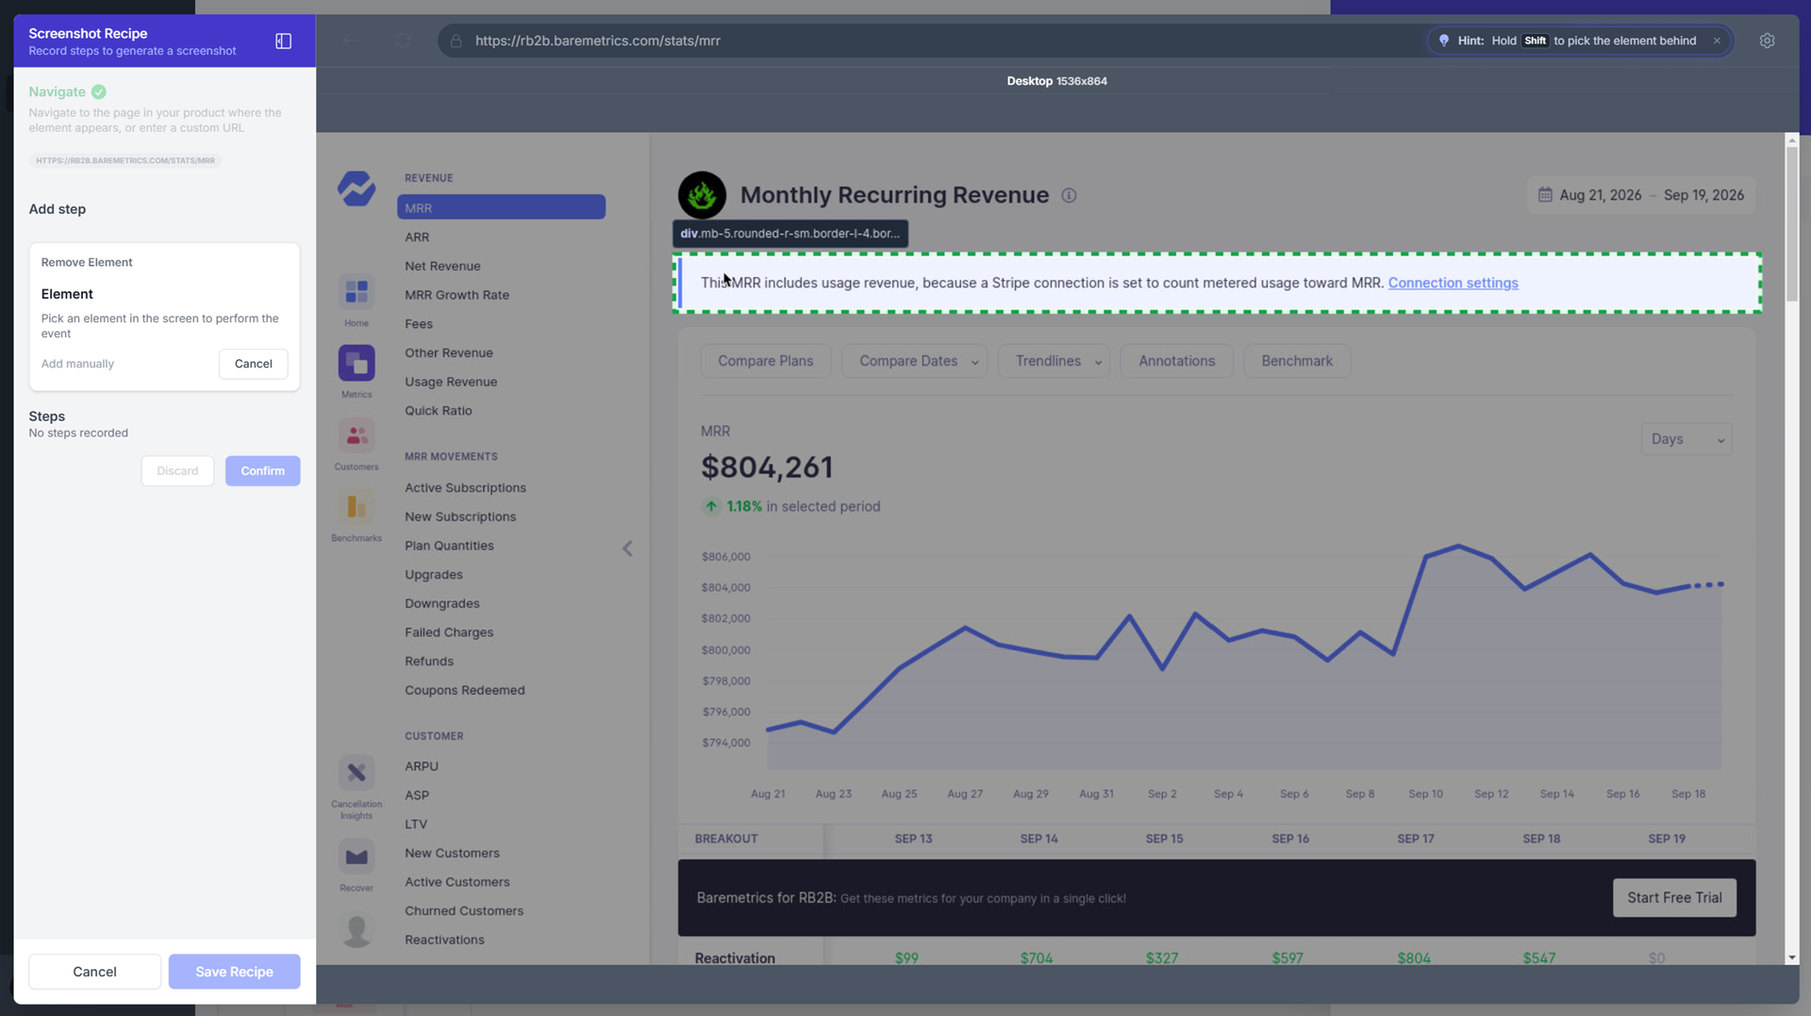Screen dimensions: 1811x1016
Task: Click the user avatar at sidebar bottom
Action: tap(357, 930)
